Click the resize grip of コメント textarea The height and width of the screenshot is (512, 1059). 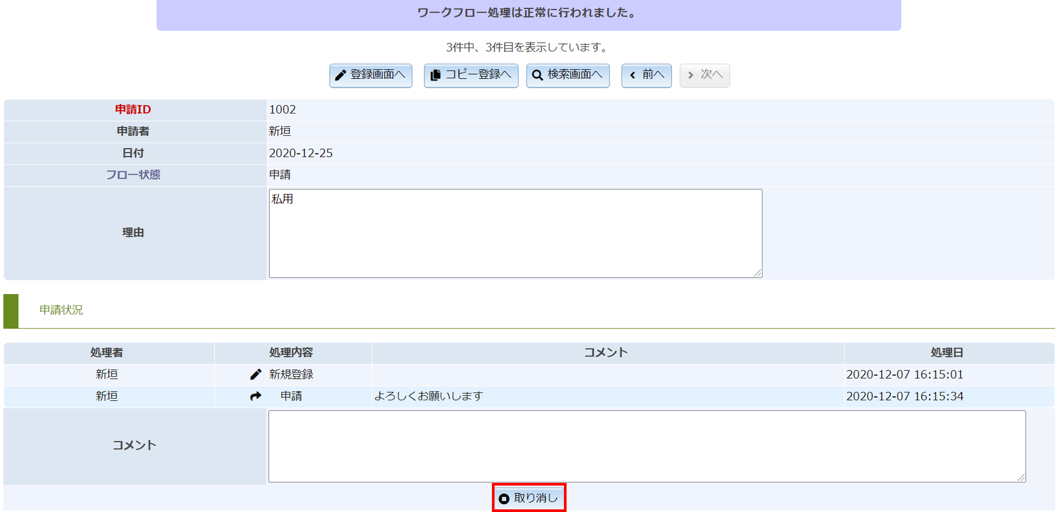point(1021,478)
